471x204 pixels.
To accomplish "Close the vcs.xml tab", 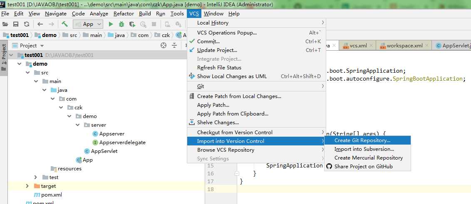I will (x=371, y=46).
